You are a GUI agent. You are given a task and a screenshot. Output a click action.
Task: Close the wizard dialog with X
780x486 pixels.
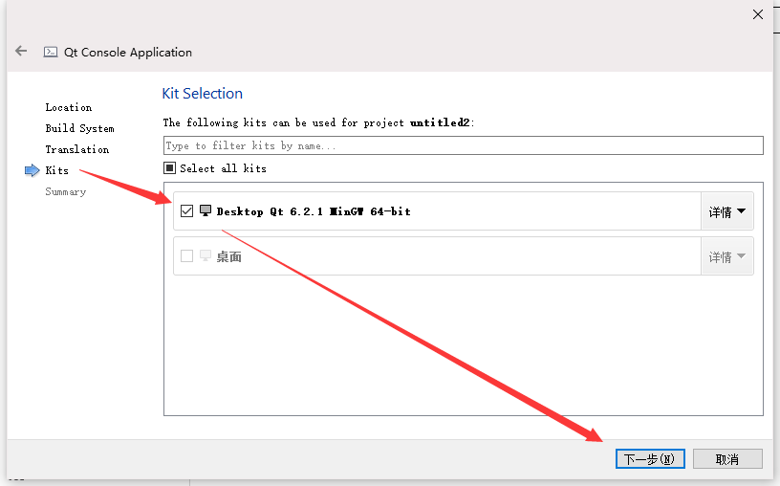click(758, 14)
